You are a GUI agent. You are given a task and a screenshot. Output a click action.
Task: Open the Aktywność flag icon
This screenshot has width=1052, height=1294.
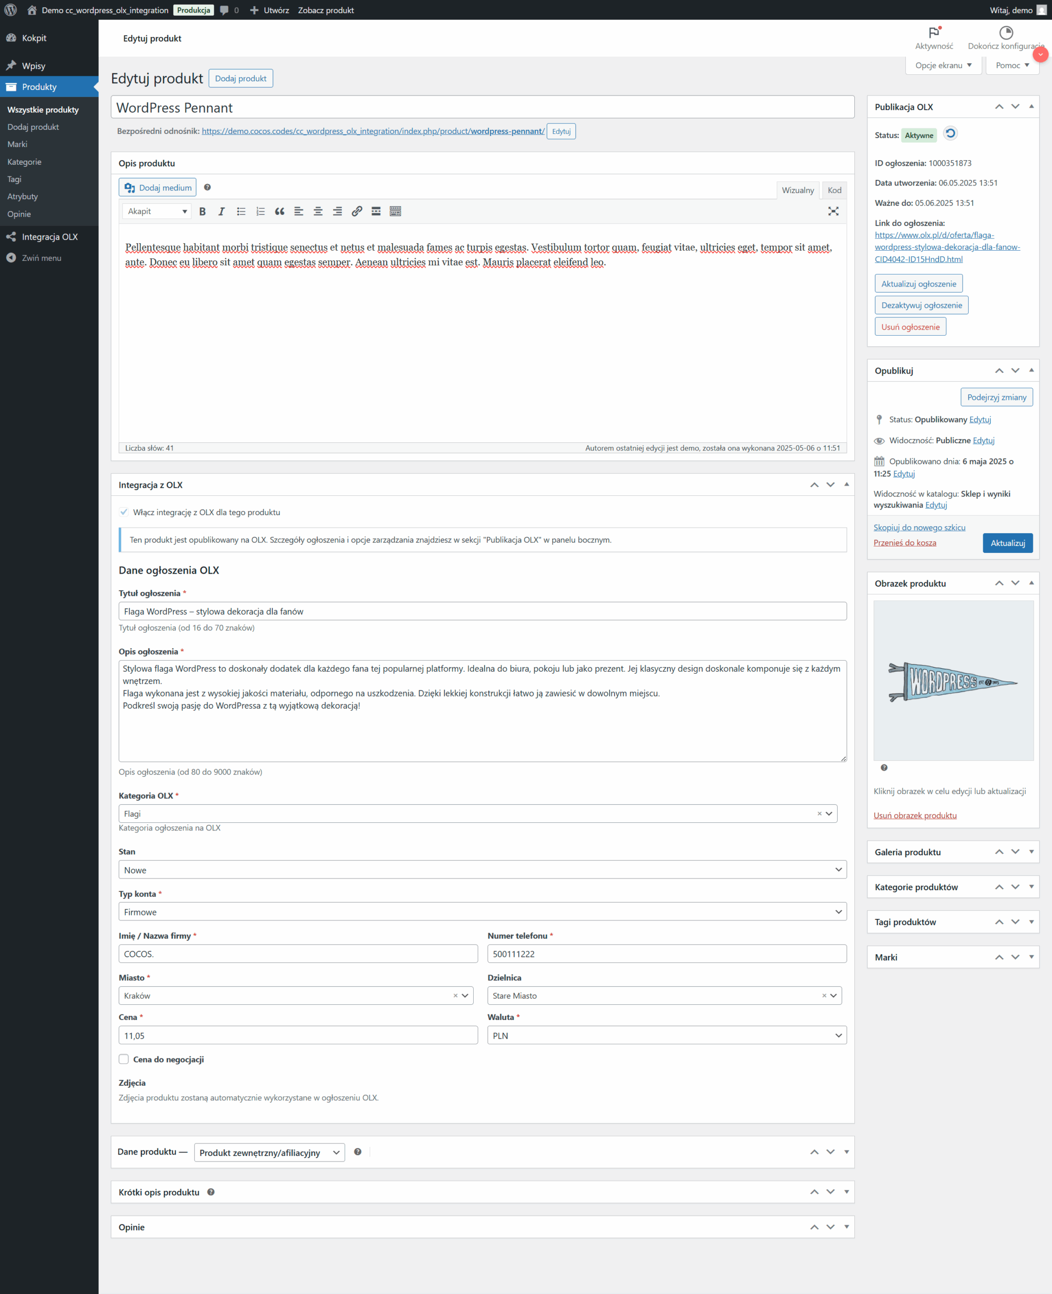[x=934, y=33]
